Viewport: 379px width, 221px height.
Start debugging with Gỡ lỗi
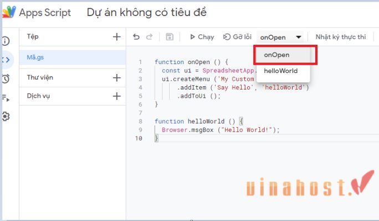point(237,37)
